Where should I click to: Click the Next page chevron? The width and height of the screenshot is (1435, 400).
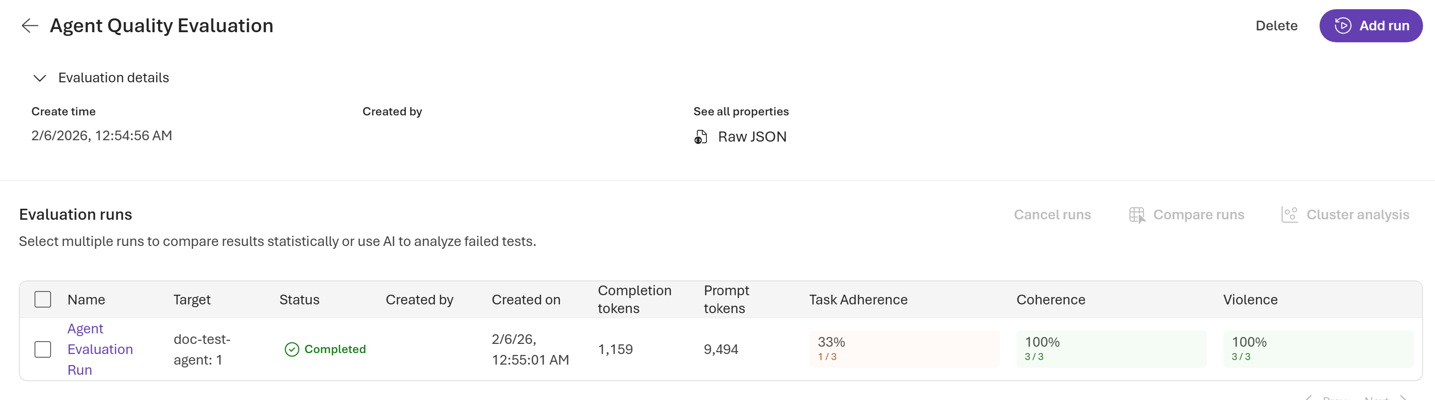coord(1403,398)
